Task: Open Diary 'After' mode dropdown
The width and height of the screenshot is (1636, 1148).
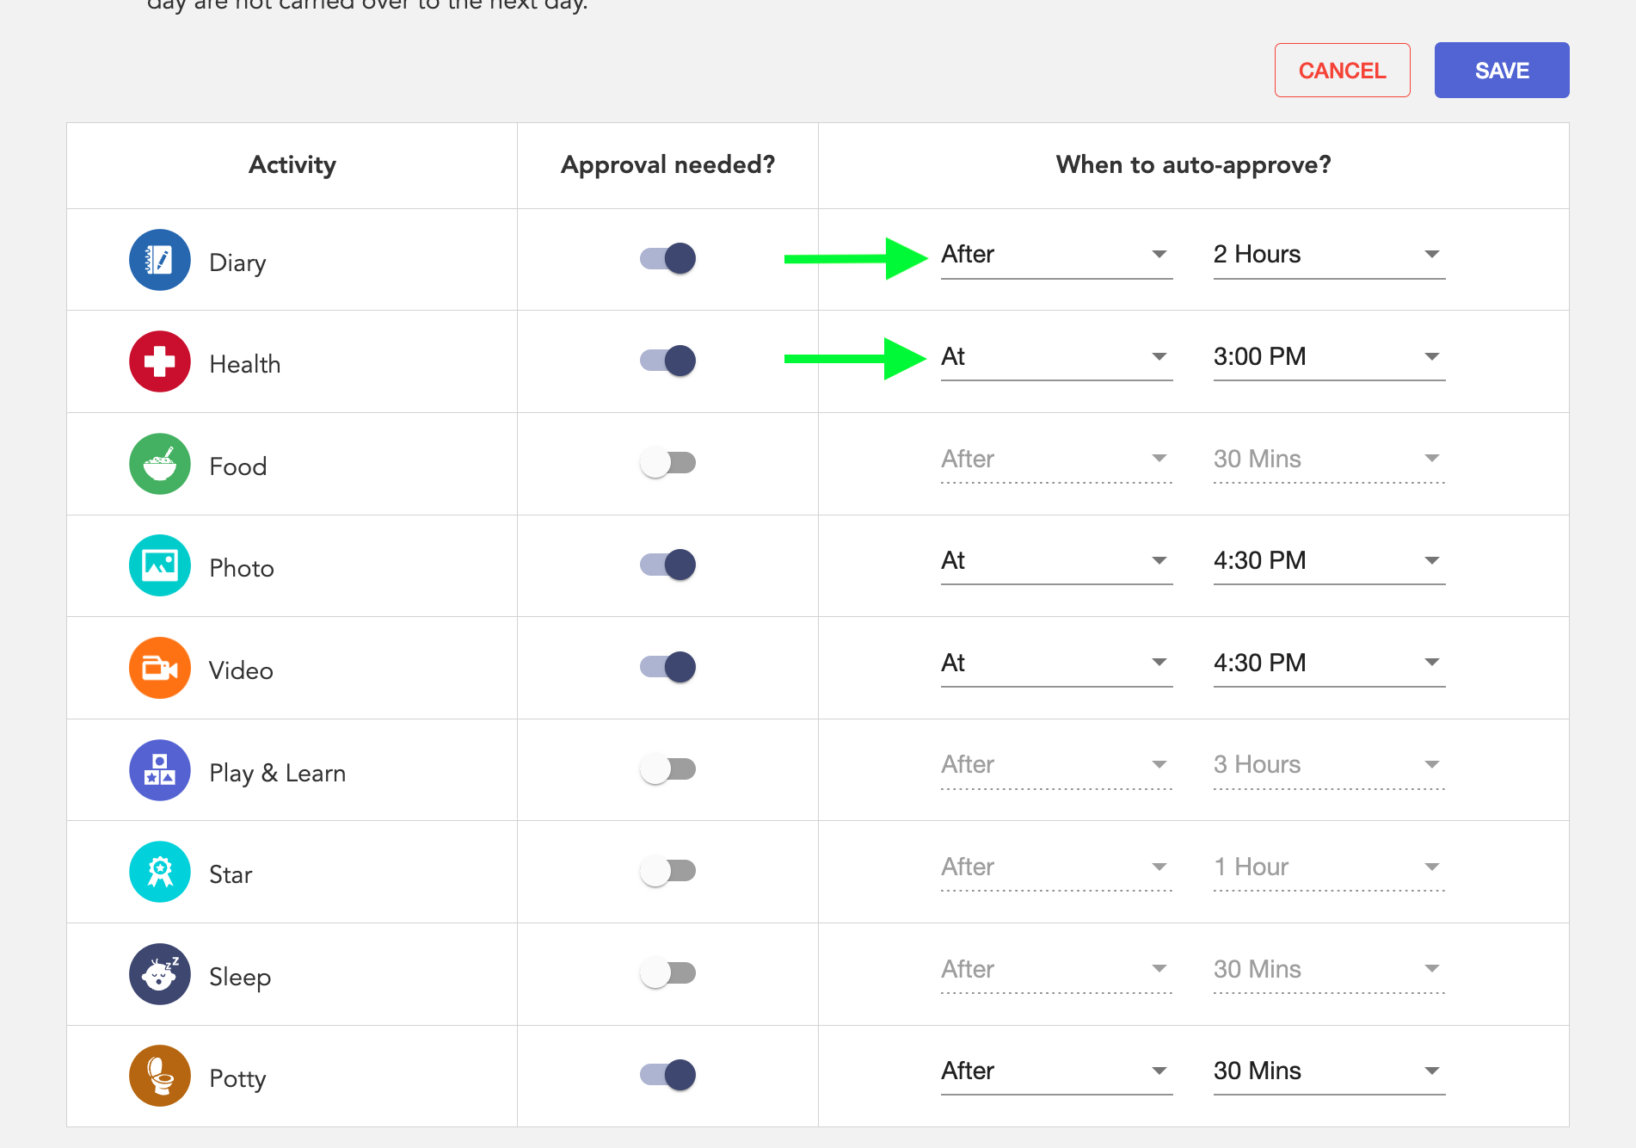Action: click(x=1056, y=256)
